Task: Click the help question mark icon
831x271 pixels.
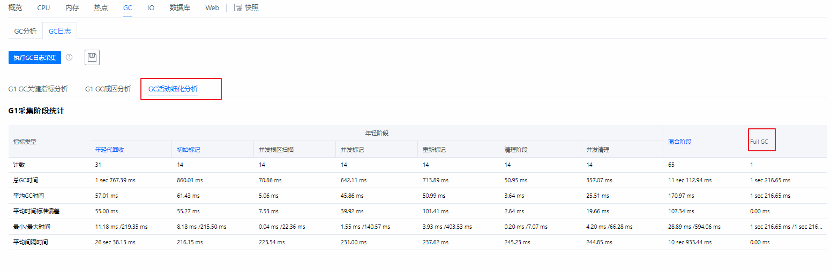Action: [69, 57]
